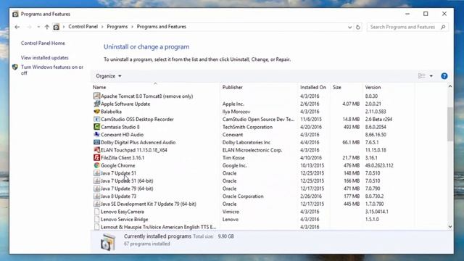Select the ELAN Touchpad icon
This screenshot has height=261, width=464.
click(x=96, y=150)
